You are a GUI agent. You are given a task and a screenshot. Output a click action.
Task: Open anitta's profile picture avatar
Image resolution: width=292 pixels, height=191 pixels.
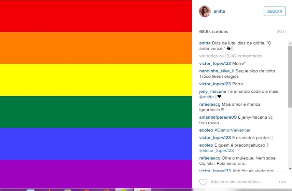click(x=205, y=11)
